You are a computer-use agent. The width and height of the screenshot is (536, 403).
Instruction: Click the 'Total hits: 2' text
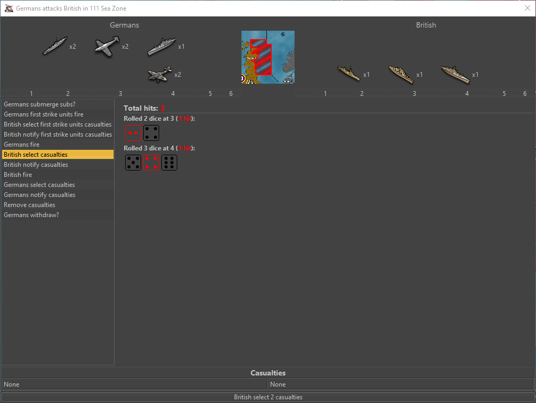(x=144, y=108)
